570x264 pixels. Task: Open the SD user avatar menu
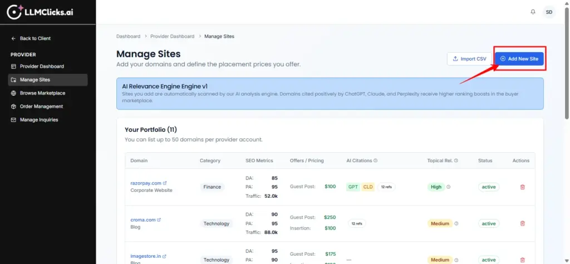point(549,12)
